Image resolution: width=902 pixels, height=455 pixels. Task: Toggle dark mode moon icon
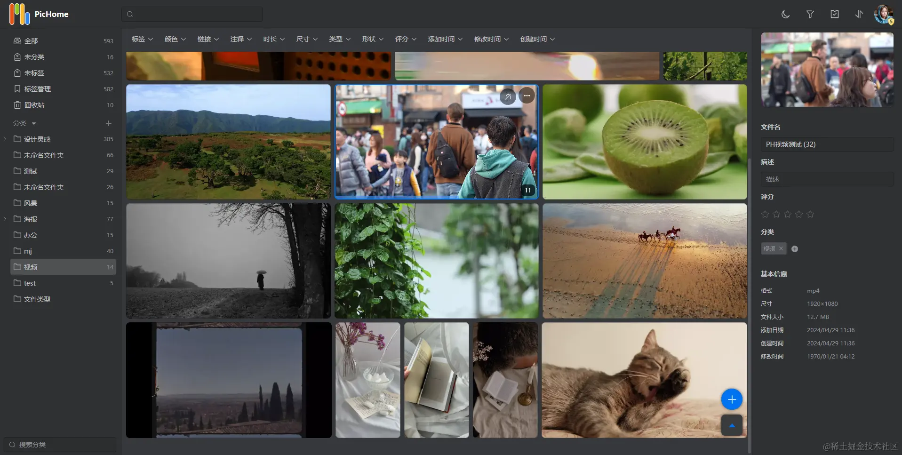785,14
